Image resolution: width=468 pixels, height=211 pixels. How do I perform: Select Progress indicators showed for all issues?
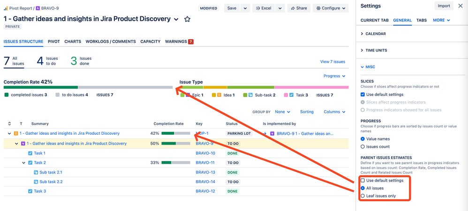coord(362,110)
